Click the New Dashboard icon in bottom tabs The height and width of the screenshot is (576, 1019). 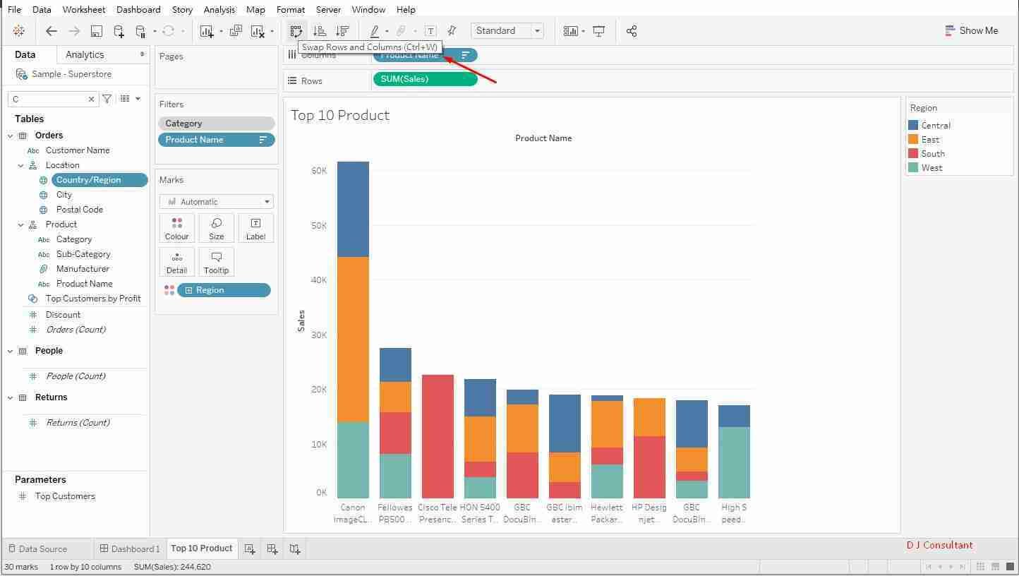tap(272, 548)
